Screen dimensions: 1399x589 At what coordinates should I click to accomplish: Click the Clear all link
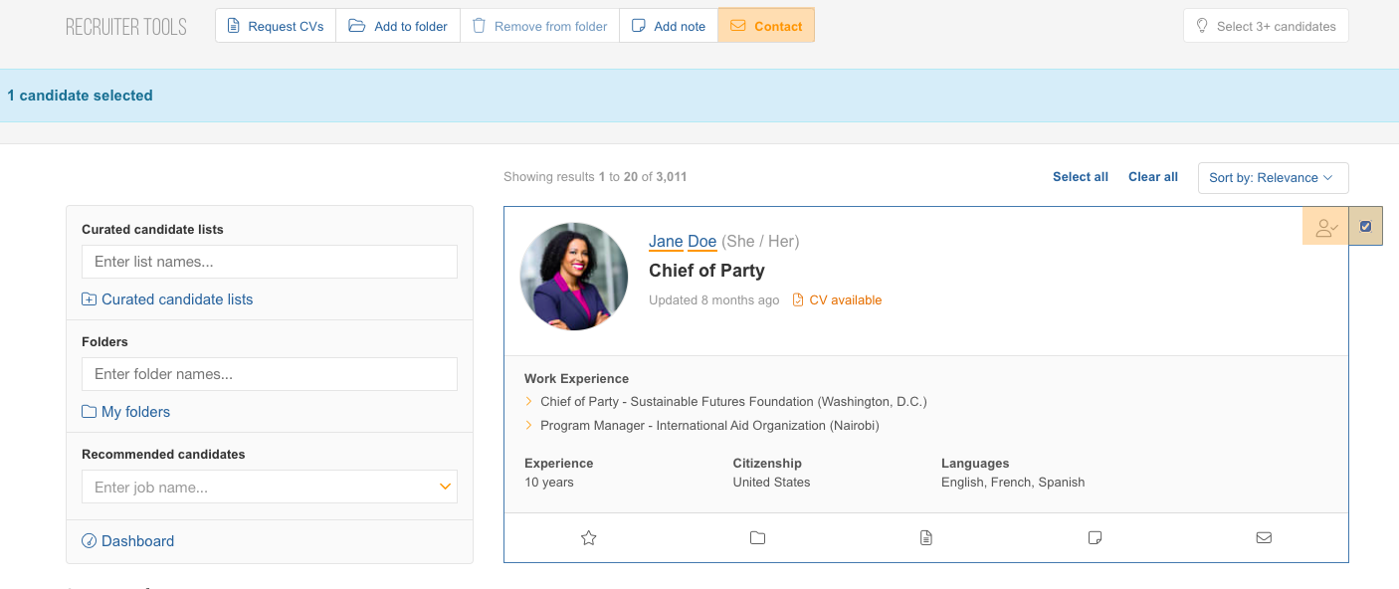coord(1153,177)
